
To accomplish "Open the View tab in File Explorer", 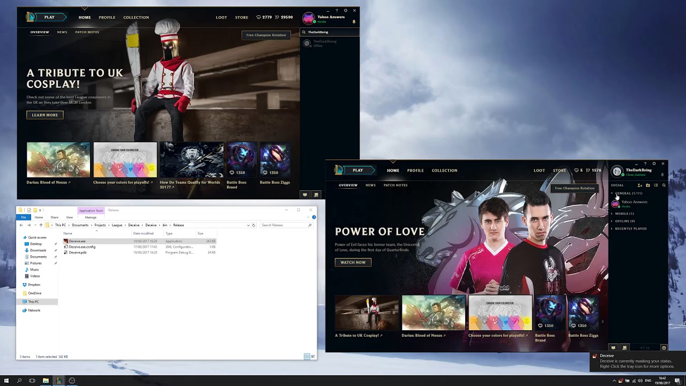I will [70, 217].
